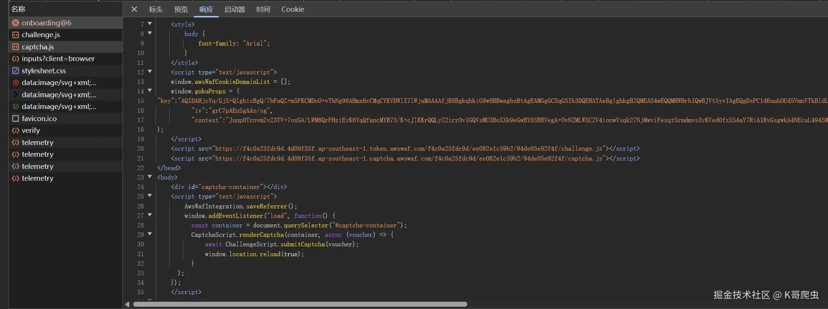This screenshot has width=828, height=309.
Task: Switch to the 时间 tab
Action: pyautogui.click(x=263, y=9)
